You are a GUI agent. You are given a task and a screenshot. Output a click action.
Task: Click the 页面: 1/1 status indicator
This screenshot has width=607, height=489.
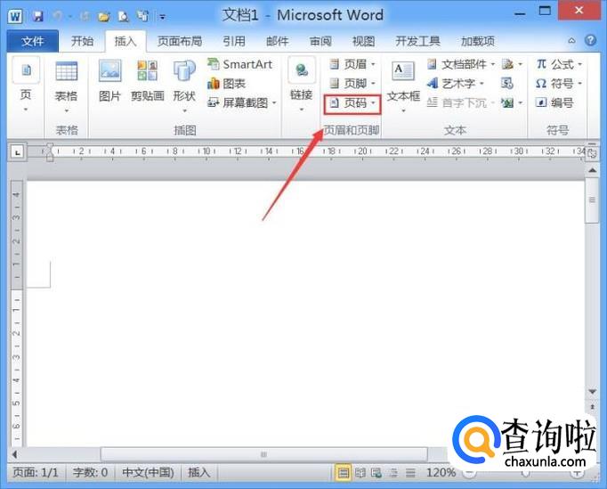36,472
